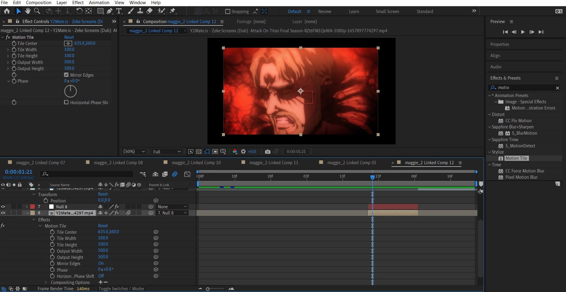Click the frame blending icon in timeline
Image resolution: width=566 pixels, height=292 pixels.
[165, 174]
